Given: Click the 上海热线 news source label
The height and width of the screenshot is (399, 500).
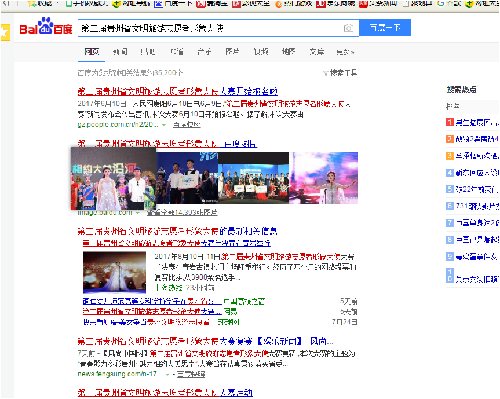Looking at the screenshot, I should click(x=169, y=288).
